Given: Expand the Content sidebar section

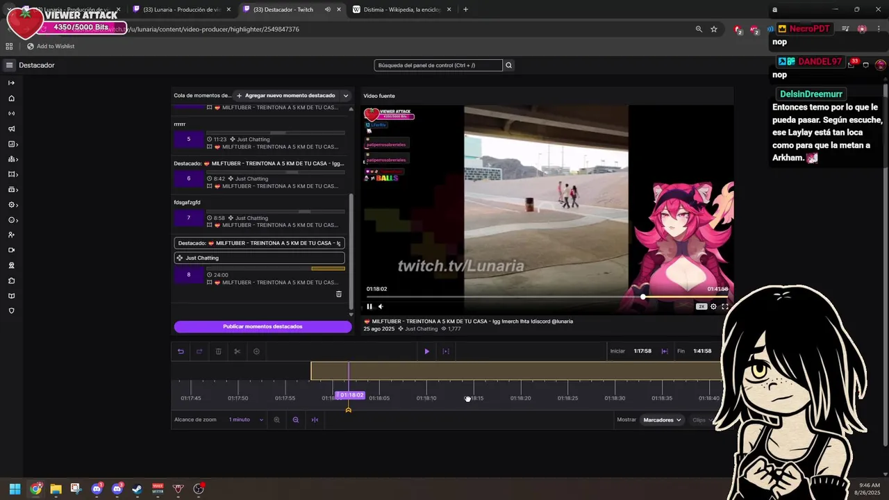Looking at the screenshot, I should point(12,174).
